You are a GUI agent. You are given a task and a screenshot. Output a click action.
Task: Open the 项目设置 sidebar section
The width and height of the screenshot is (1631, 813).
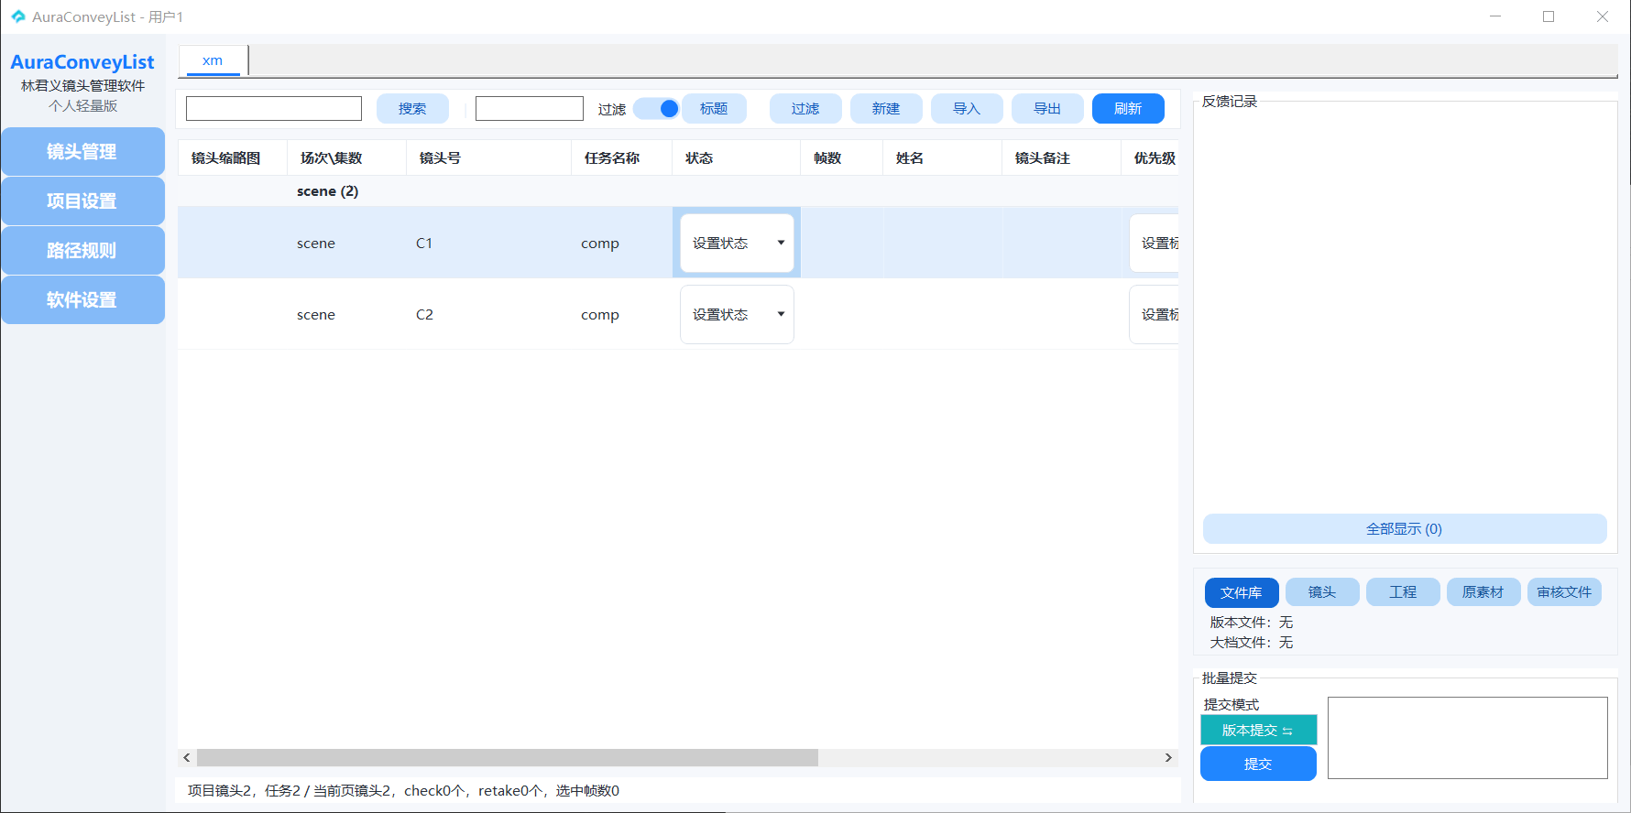(x=82, y=201)
